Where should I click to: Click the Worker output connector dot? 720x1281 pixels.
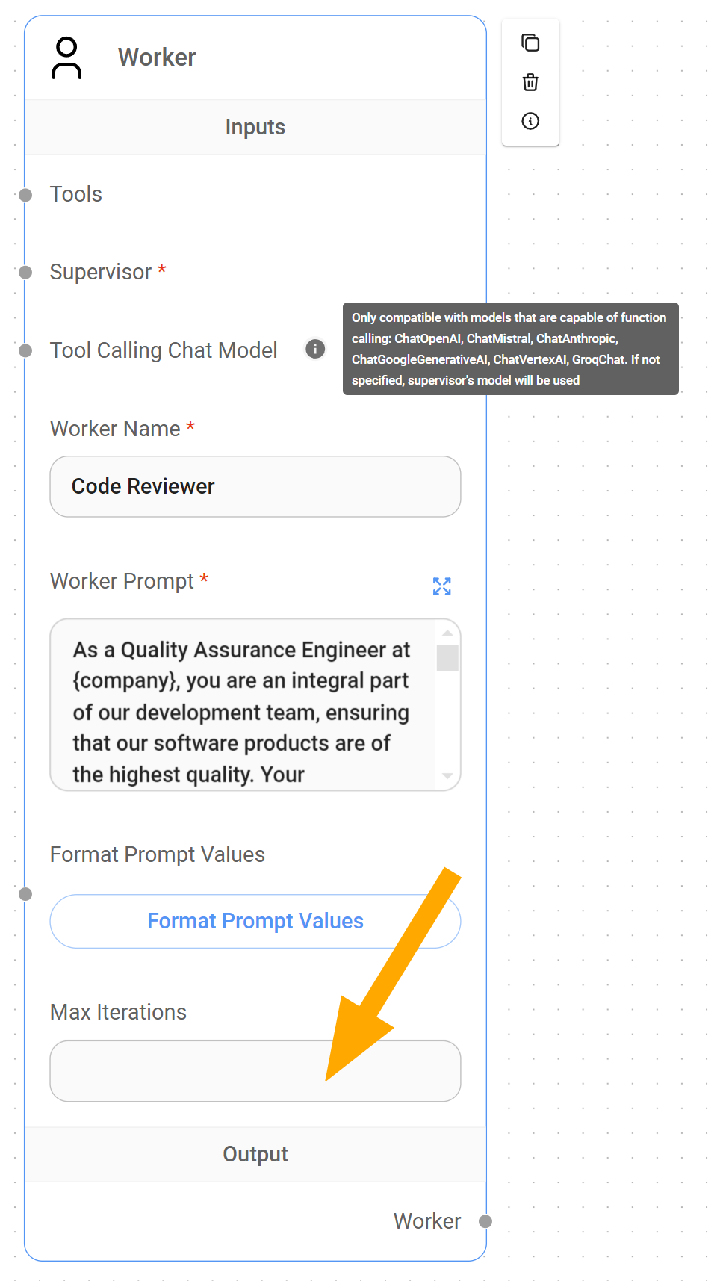pos(485,1221)
